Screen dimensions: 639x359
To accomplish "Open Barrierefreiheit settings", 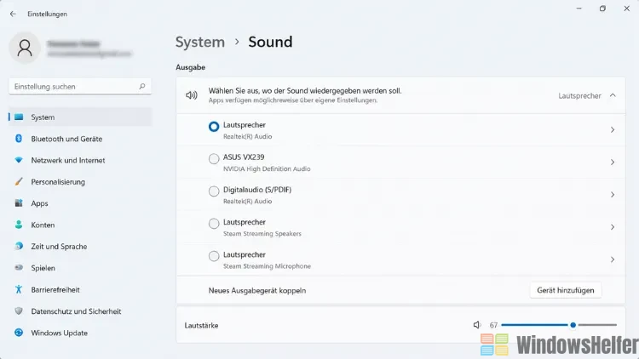I will tap(80, 289).
